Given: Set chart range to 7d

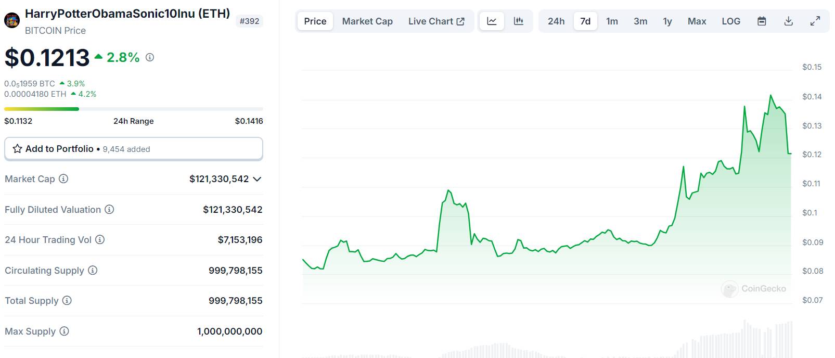Looking at the screenshot, I should [585, 21].
